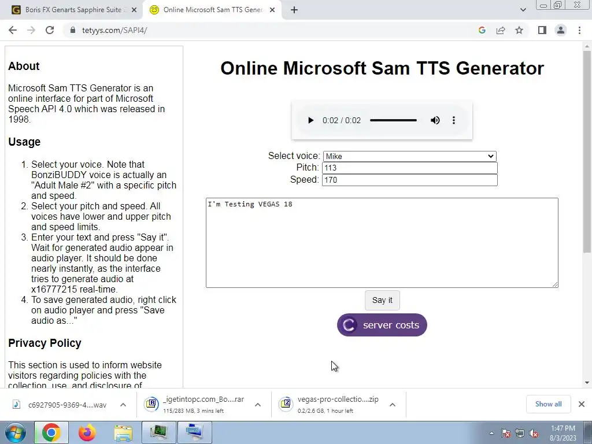Click the muted volume tray icon

click(x=534, y=434)
